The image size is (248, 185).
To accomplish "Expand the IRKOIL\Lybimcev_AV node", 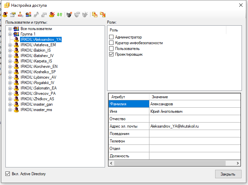I will (10, 77).
